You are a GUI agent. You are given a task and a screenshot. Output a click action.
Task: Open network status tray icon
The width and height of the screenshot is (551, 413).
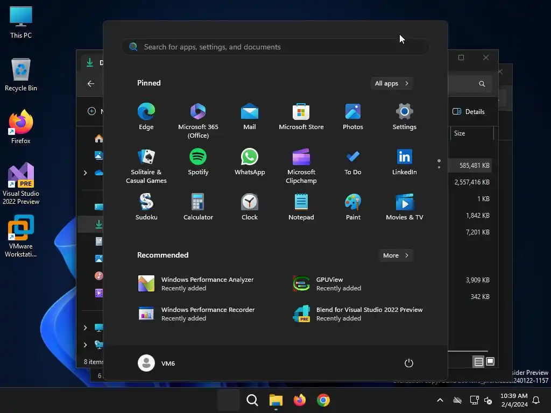(474, 400)
